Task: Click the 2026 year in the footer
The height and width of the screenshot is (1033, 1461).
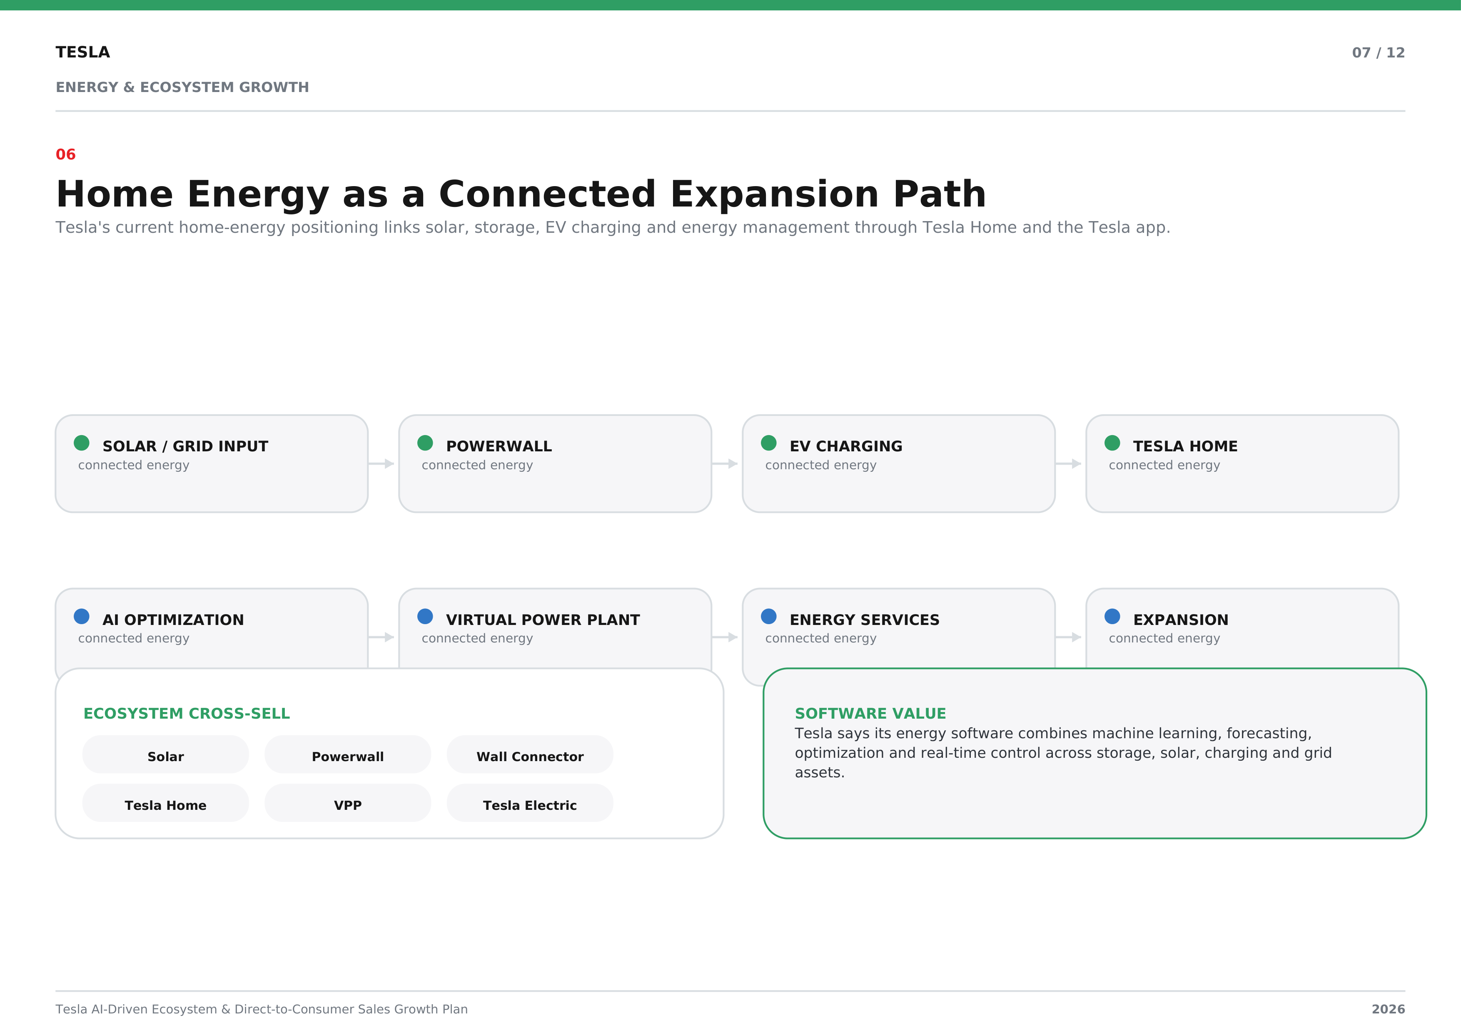Action: [x=1389, y=1009]
